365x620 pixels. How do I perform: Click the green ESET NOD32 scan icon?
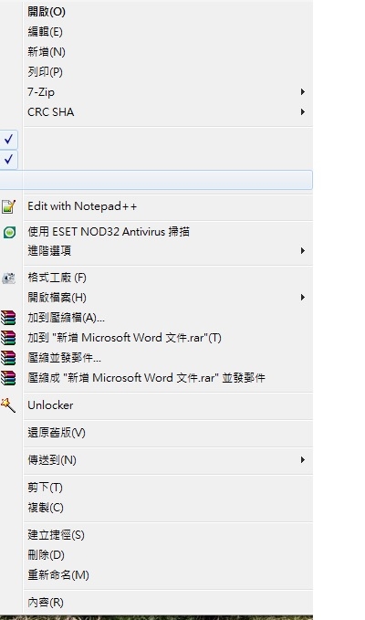pyautogui.click(x=9, y=232)
